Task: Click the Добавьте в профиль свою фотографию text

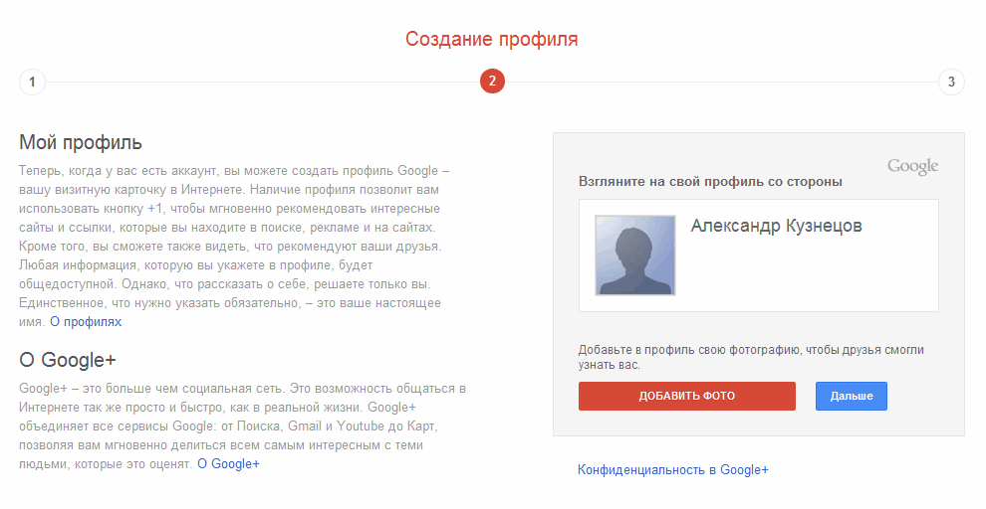Action: (x=751, y=357)
